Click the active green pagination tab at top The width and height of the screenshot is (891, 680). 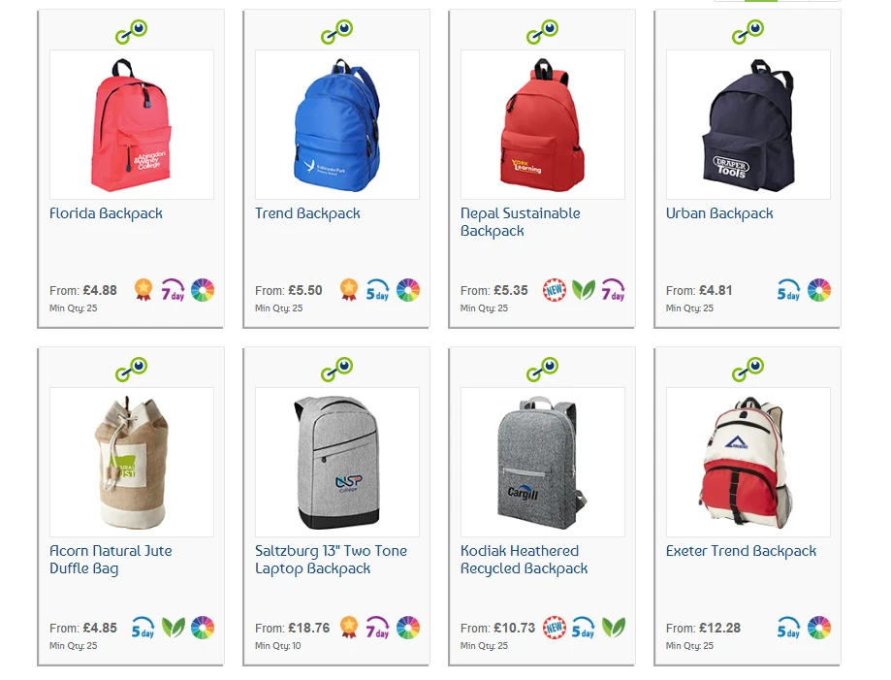point(760,1)
